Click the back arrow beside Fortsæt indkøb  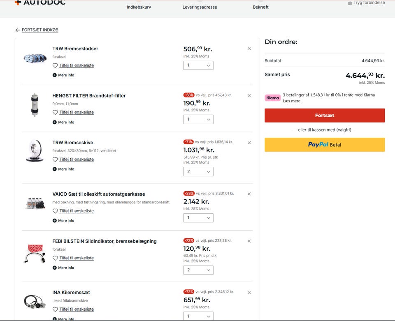[x=17, y=30]
